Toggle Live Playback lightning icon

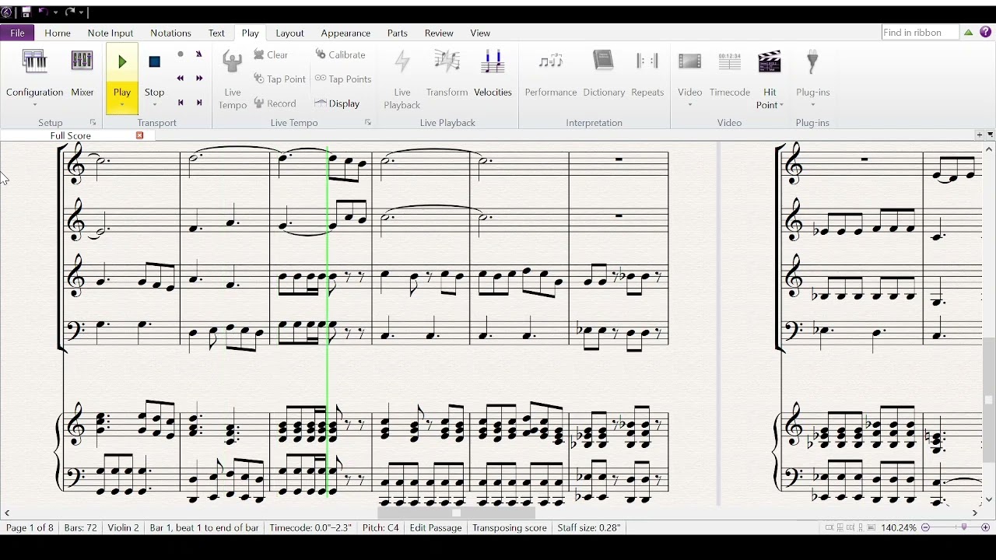pos(402,62)
